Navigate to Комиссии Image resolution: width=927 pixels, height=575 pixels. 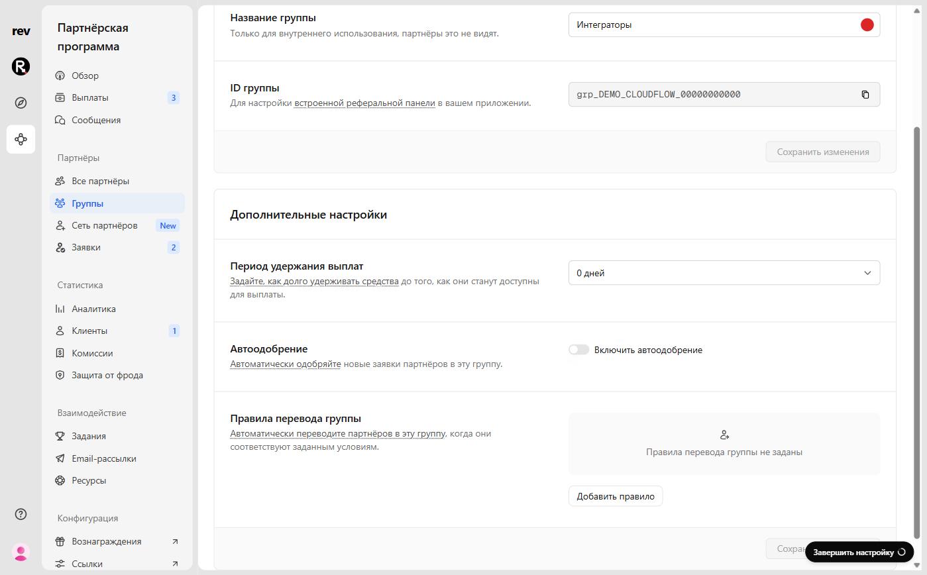coord(117,353)
